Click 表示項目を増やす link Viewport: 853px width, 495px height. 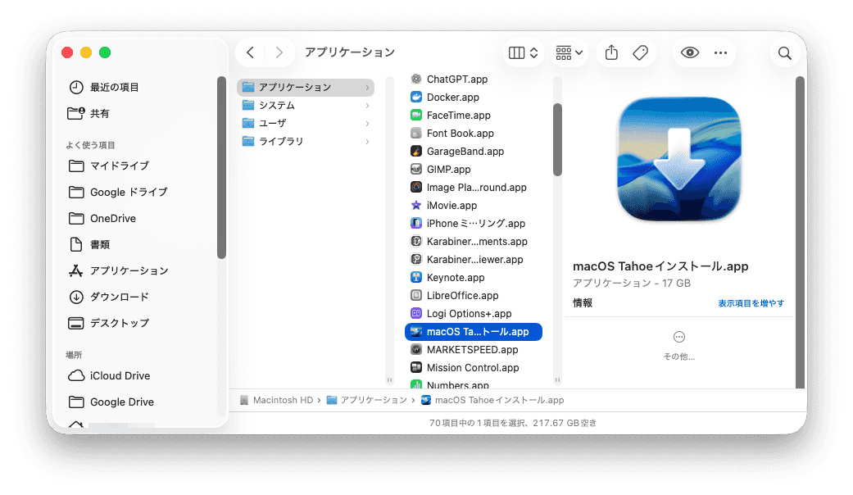(x=751, y=303)
